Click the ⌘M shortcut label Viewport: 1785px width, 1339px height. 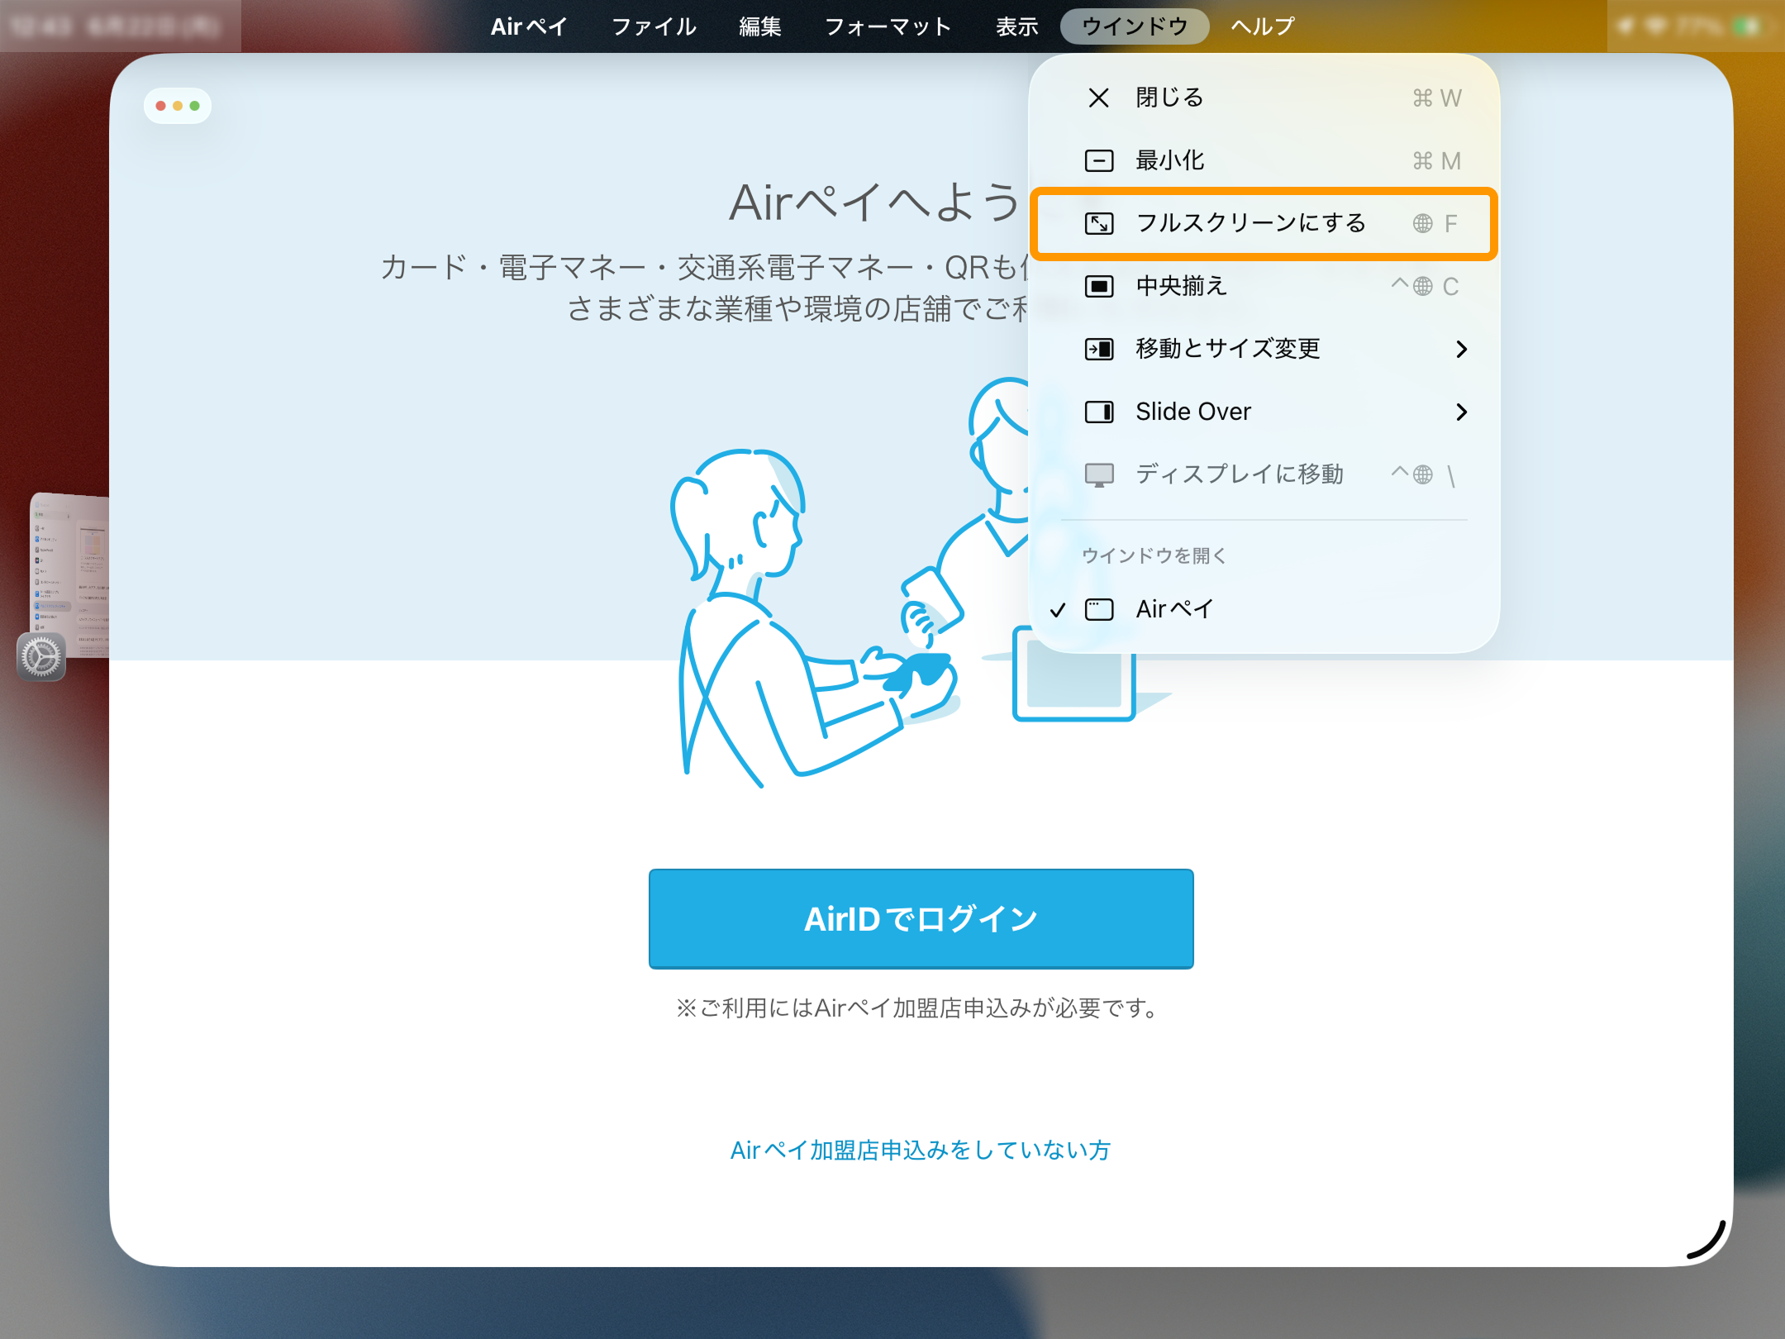[1437, 160]
